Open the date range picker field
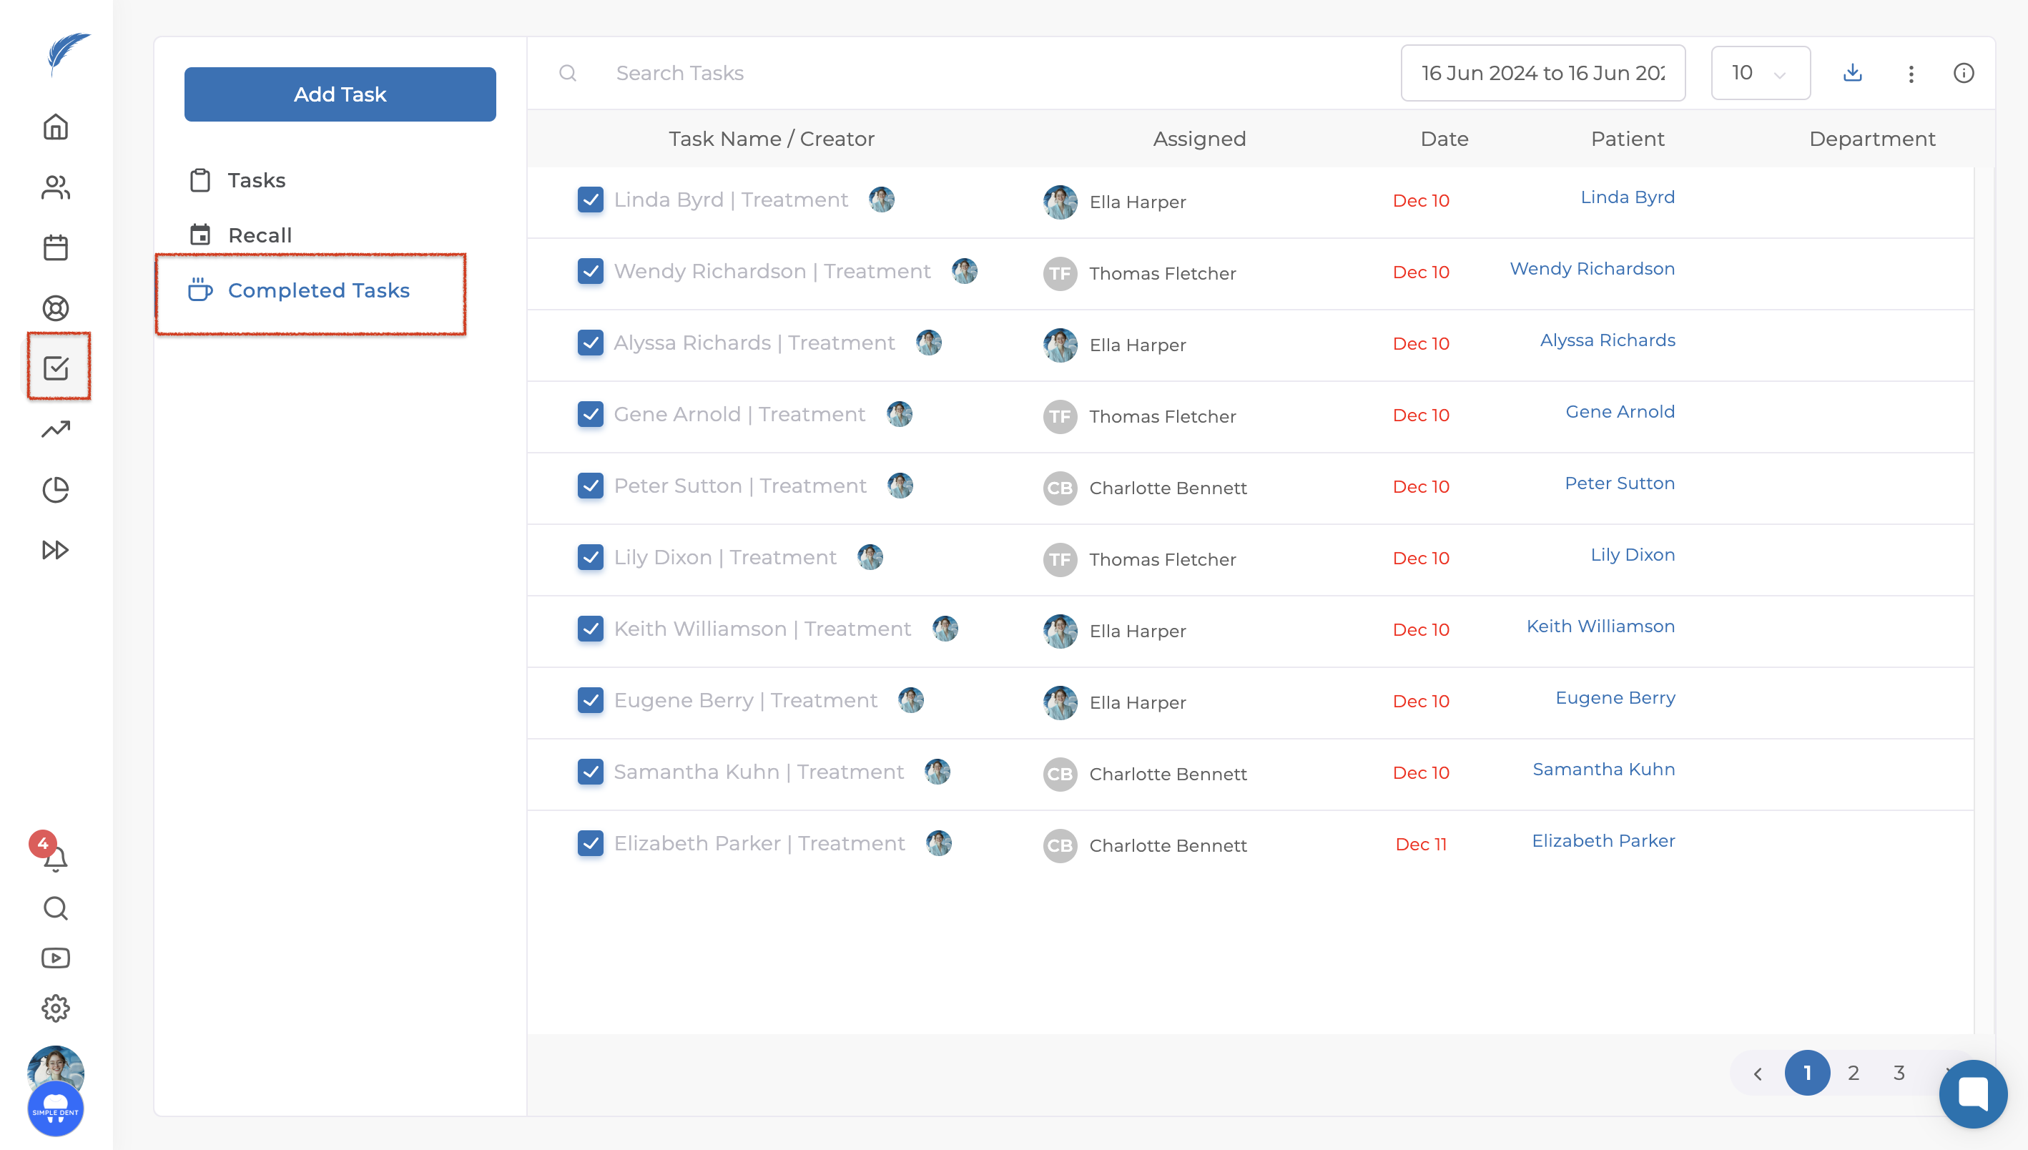This screenshot has height=1150, width=2028. coord(1542,74)
